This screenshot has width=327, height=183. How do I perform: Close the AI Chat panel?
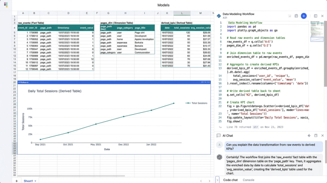point(322,136)
